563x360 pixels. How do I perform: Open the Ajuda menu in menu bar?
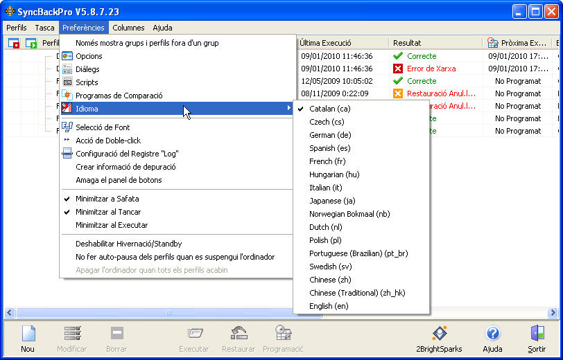[x=162, y=28]
